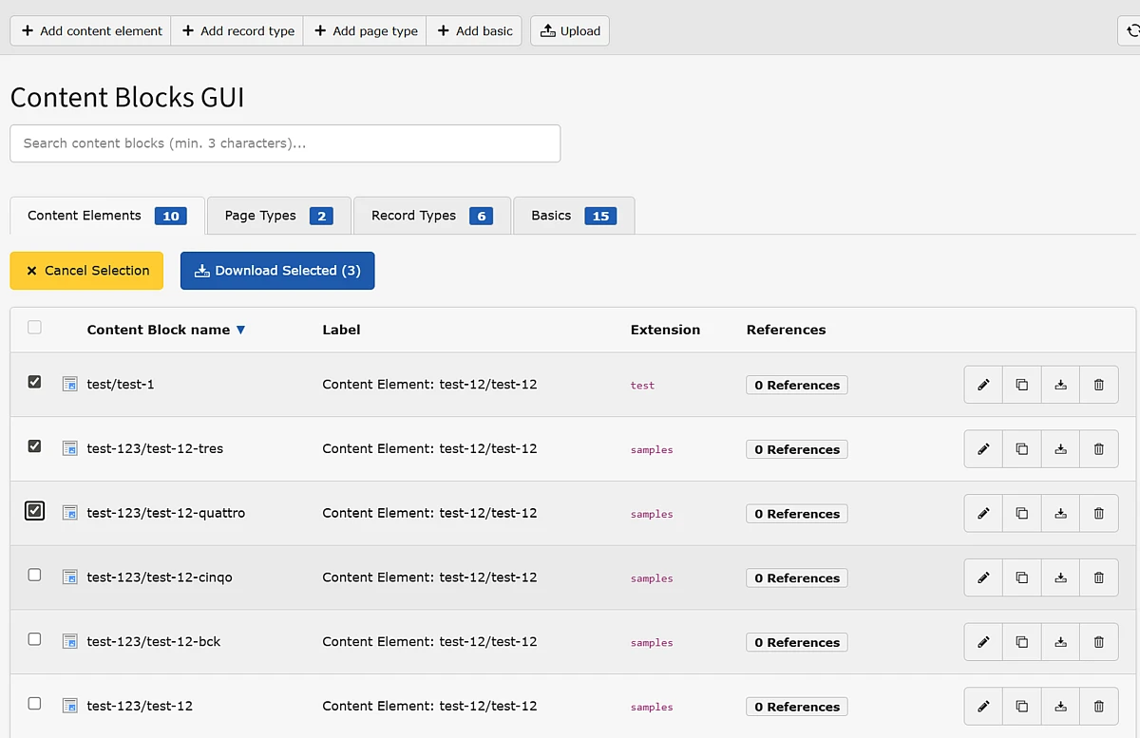Focus the Search content blocks input field

[x=285, y=143]
